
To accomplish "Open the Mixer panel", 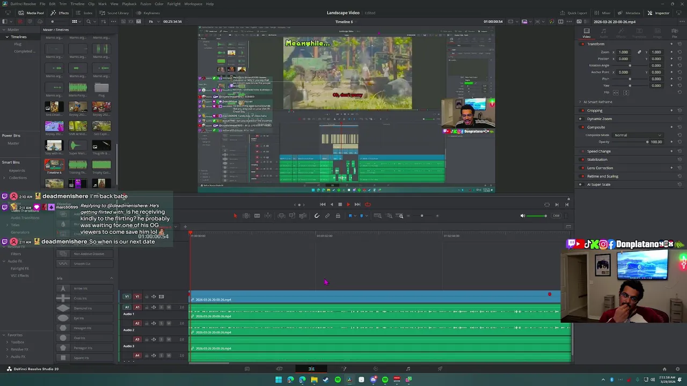I will coord(603,13).
